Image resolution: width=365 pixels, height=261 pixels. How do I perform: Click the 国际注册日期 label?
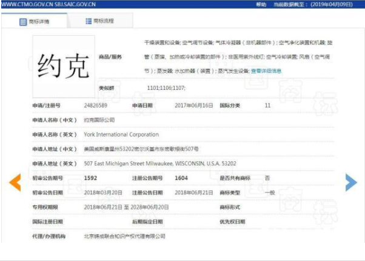pyautogui.click(x=47, y=222)
